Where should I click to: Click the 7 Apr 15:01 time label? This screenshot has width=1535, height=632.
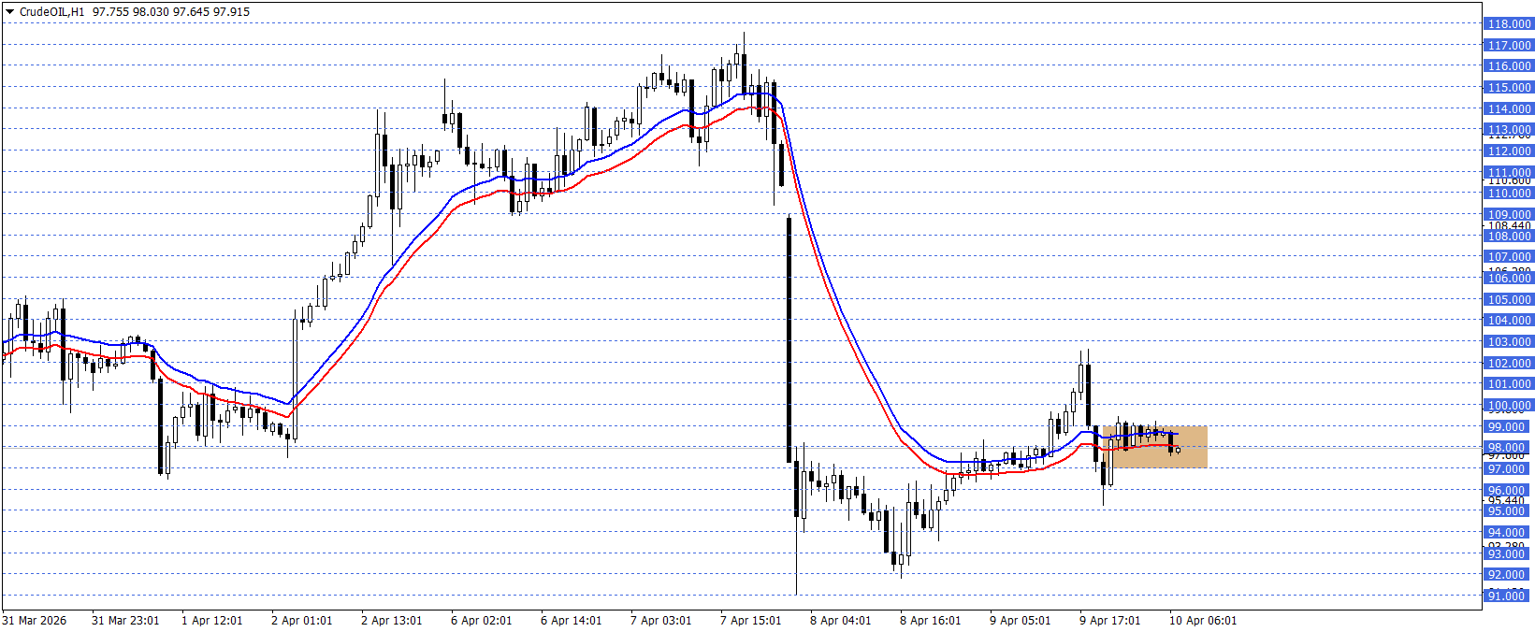tap(750, 620)
